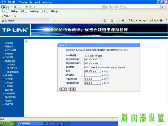Open the 收藏夹 menu in menu bar

[34, 11]
